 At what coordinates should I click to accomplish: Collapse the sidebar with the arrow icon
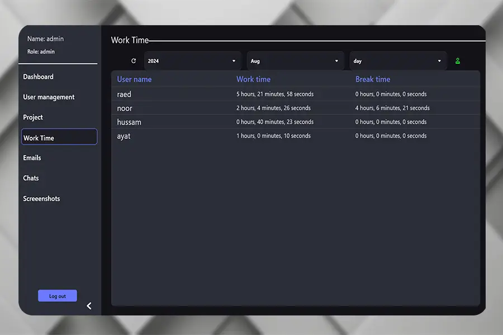(x=88, y=305)
